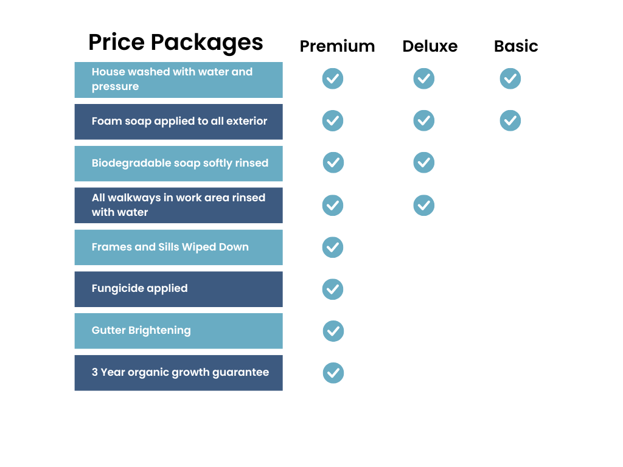Click the Premium column heading
Viewport: 623px width, 467px height.
point(337,46)
